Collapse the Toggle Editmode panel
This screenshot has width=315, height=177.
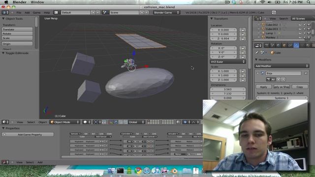point(3,53)
